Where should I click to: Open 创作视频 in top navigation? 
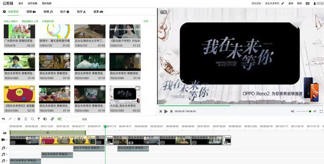[x=33, y=3]
